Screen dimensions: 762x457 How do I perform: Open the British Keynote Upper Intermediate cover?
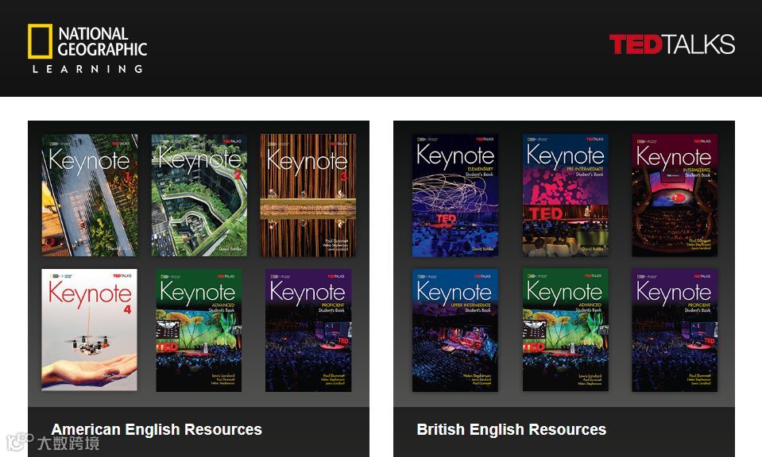[455, 330]
